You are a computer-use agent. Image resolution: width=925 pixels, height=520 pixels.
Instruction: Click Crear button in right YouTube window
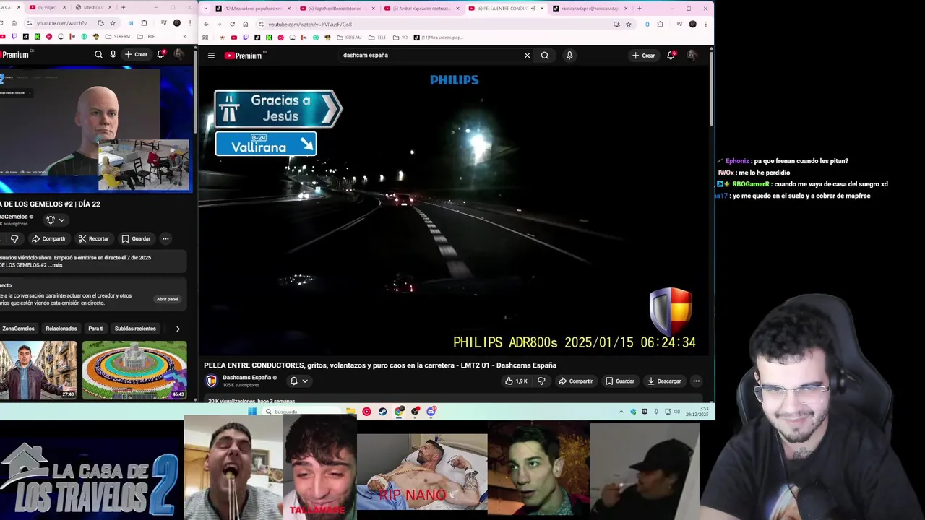pos(643,56)
